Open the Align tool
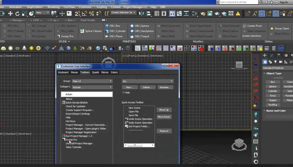 coord(148,13)
